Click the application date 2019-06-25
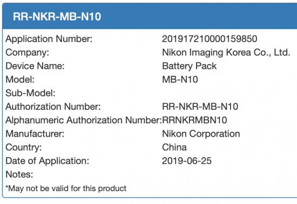297x204 pixels. point(187,161)
